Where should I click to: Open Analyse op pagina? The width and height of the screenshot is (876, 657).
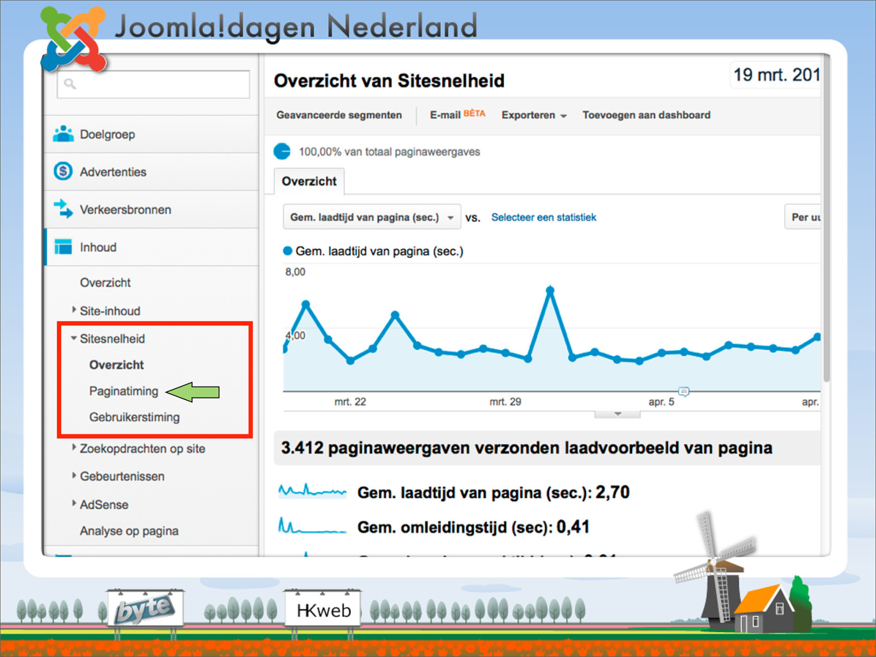tap(129, 531)
